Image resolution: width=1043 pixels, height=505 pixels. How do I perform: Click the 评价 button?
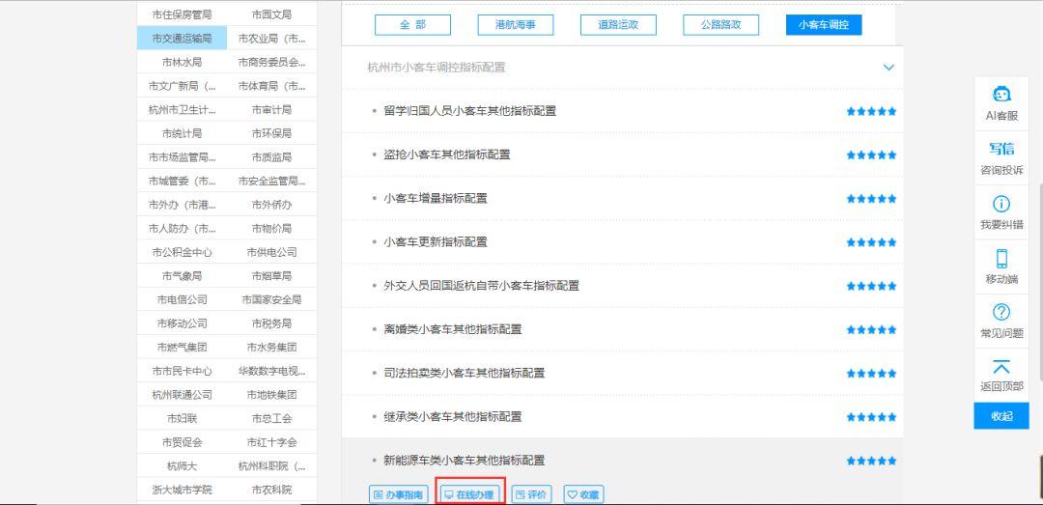531,494
